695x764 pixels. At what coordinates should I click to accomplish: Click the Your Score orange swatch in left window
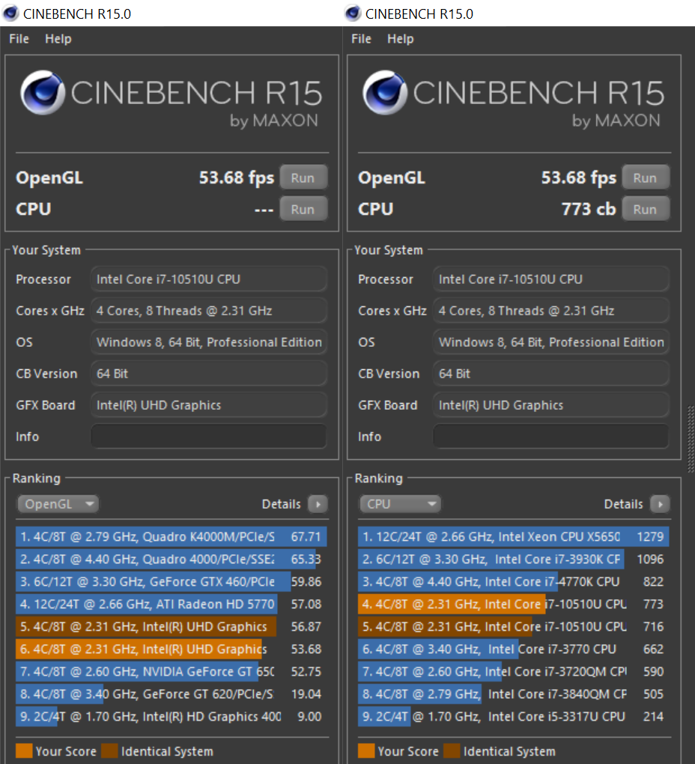pos(25,751)
